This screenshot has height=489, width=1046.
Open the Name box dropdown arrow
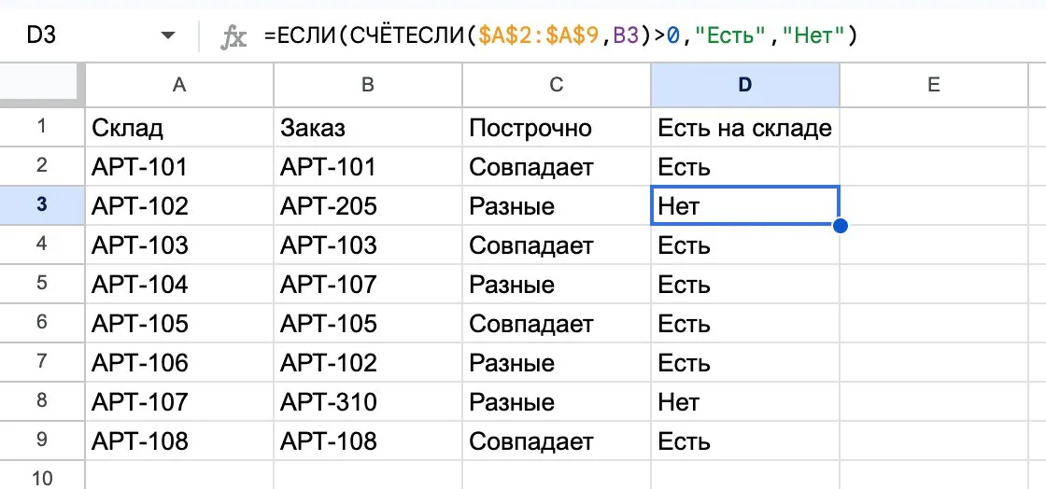168,35
